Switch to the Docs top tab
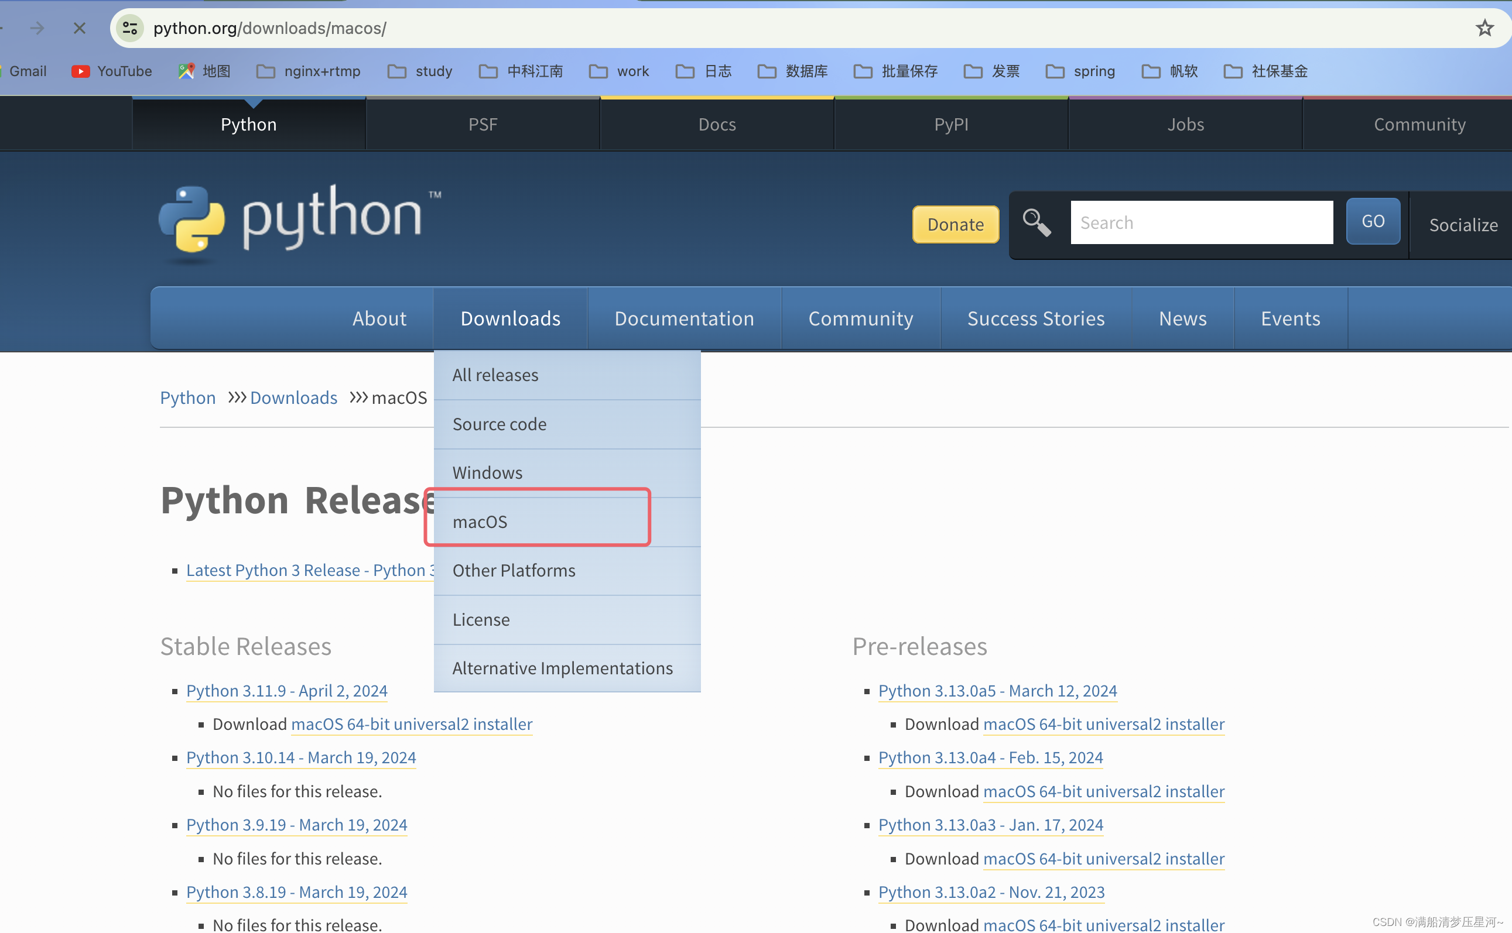1512x933 pixels. [x=717, y=124]
